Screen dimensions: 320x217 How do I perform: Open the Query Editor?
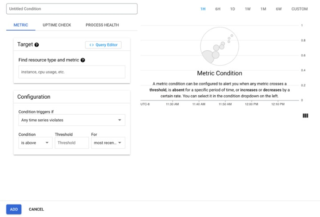pyautogui.click(x=103, y=45)
